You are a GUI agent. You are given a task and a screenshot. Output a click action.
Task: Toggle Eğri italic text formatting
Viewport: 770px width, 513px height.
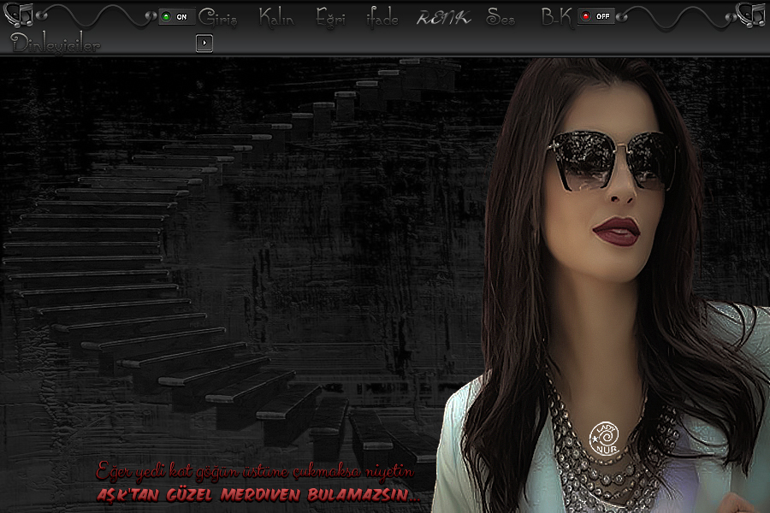pyautogui.click(x=330, y=17)
